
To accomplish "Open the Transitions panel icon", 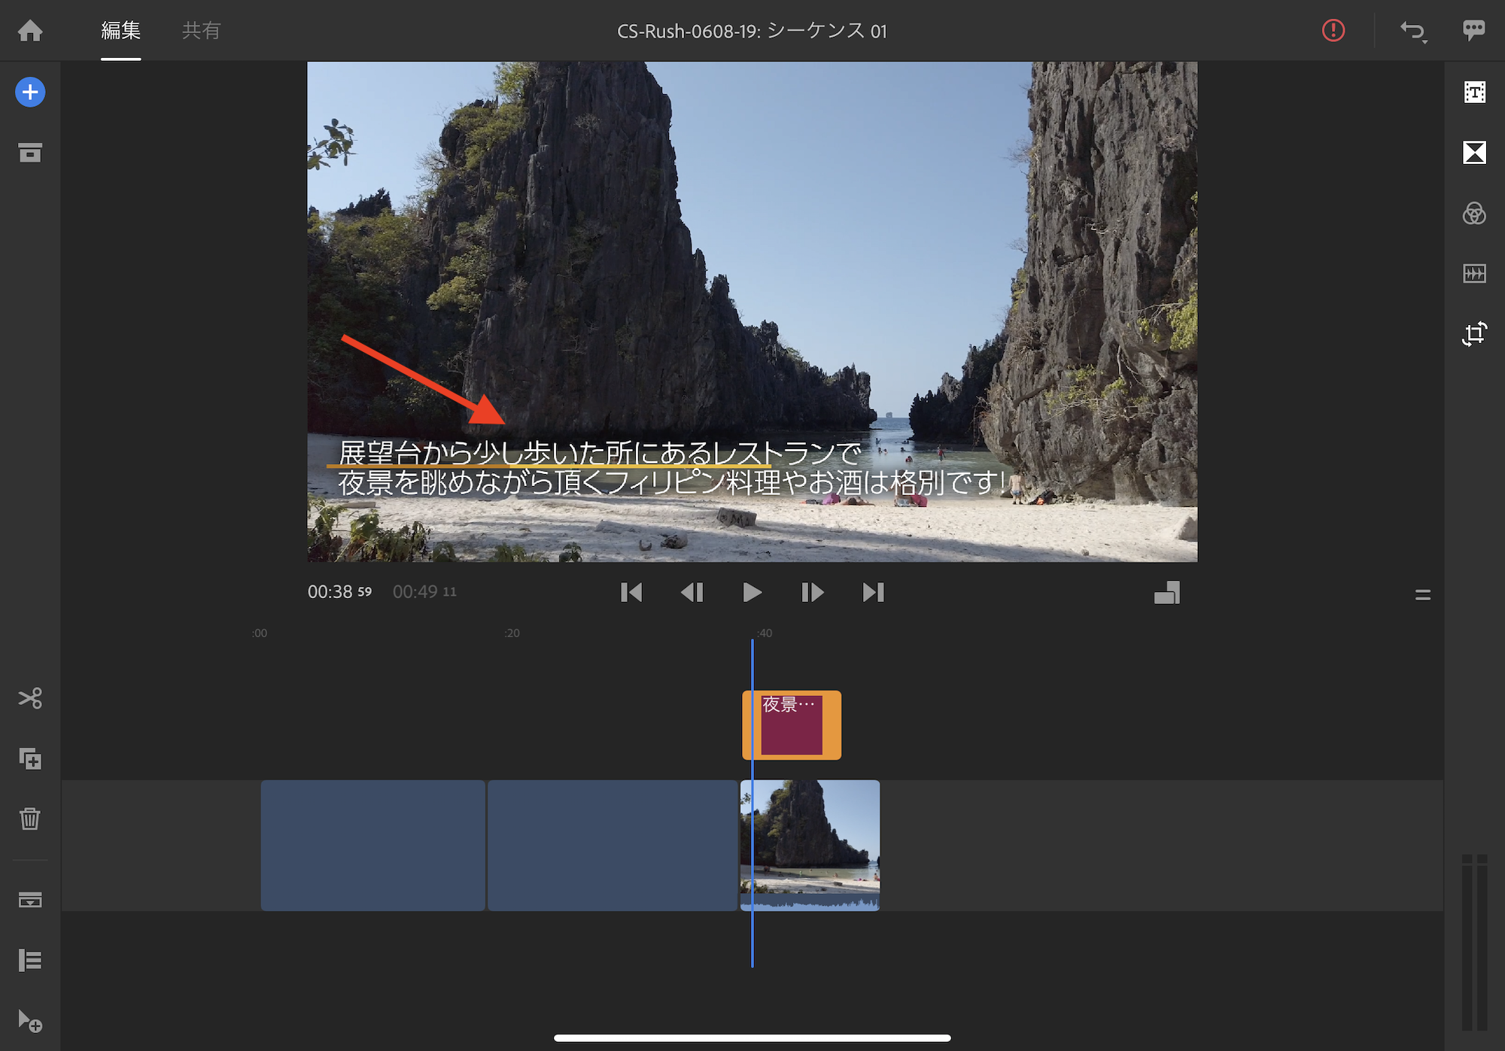I will pos(1474,153).
